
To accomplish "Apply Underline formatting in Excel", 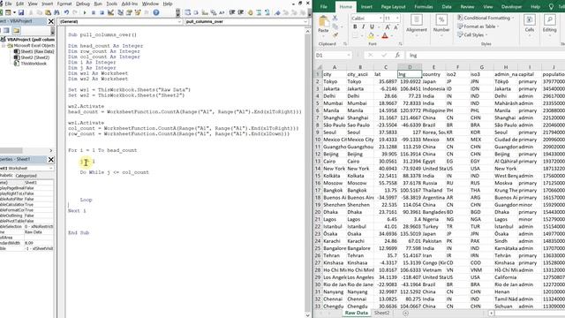I will tap(372, 26).
